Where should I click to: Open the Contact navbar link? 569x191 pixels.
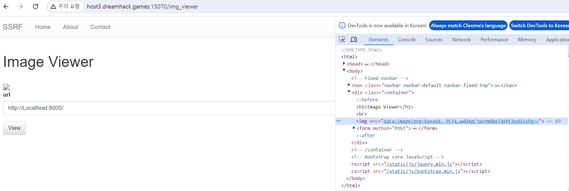pos(100,27)
